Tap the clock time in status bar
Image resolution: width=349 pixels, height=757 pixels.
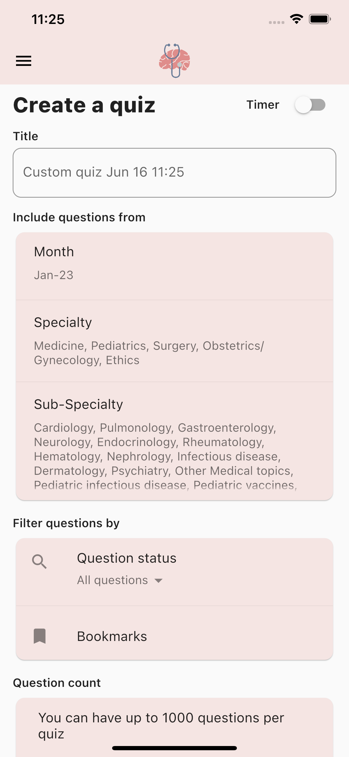[48, 19]
